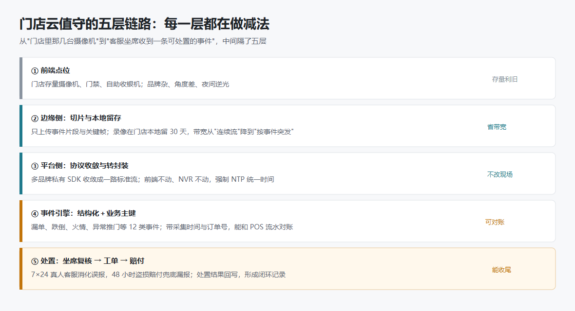
Task: Click the description 门店存量摄像机、门禁、自助收银机
Action: 130,84
